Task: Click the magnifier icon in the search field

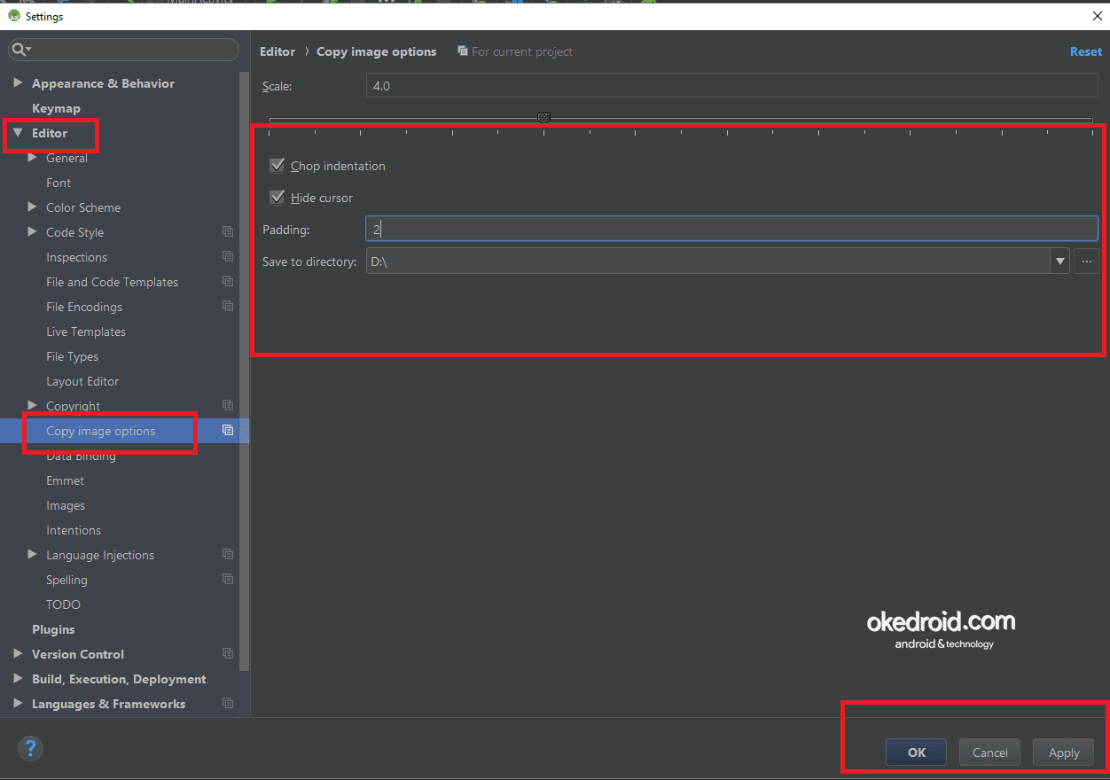Action: 20,50
